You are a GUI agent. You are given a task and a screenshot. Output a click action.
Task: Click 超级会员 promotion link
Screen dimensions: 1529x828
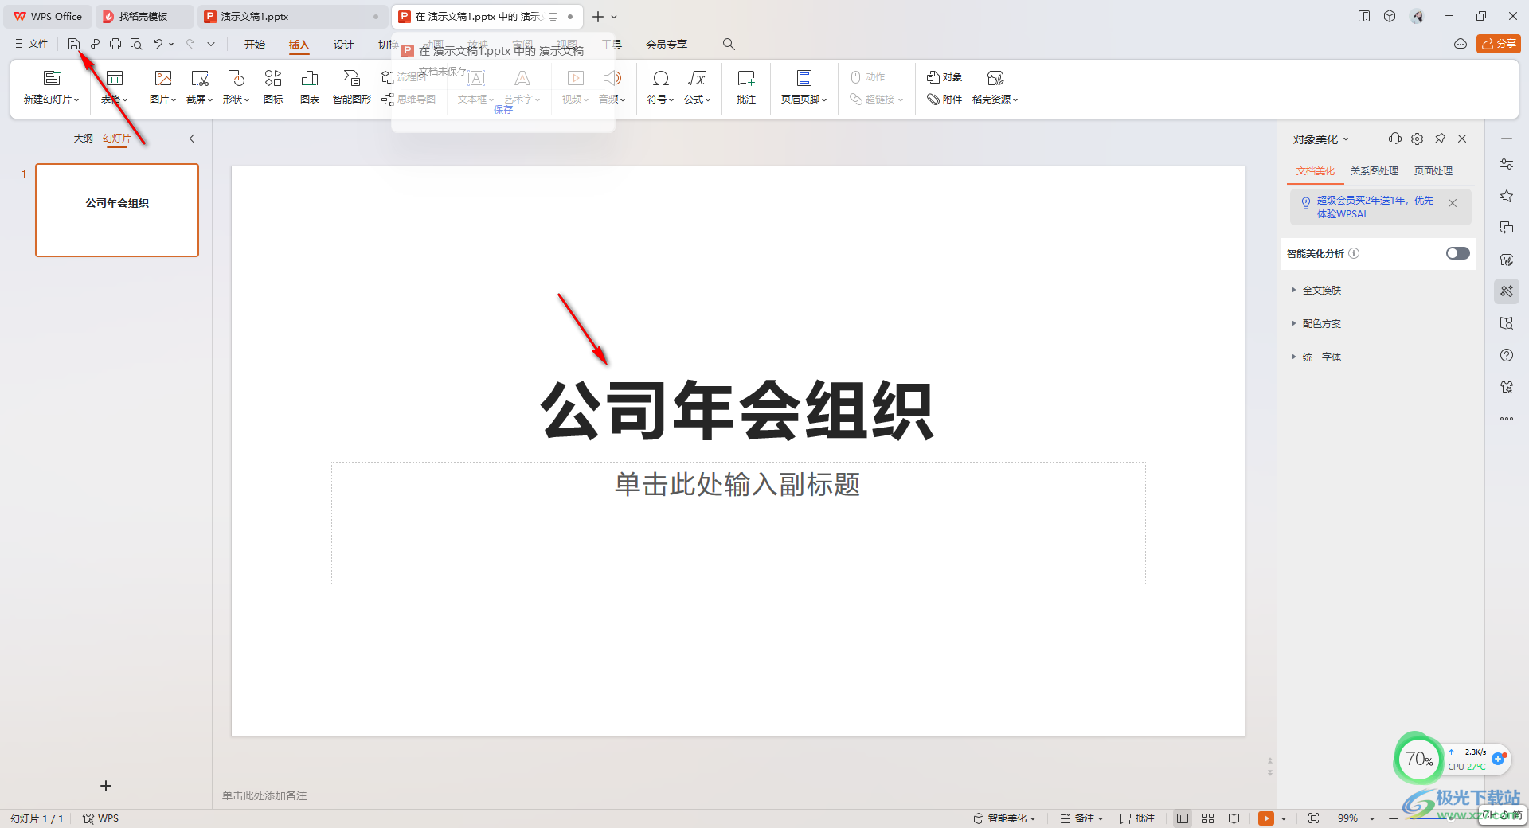pos(1375,207)
